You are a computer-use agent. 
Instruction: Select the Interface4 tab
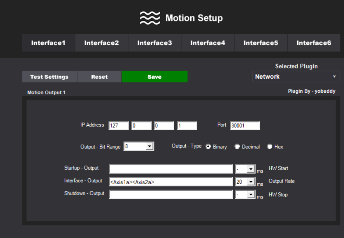click(208, 43)
